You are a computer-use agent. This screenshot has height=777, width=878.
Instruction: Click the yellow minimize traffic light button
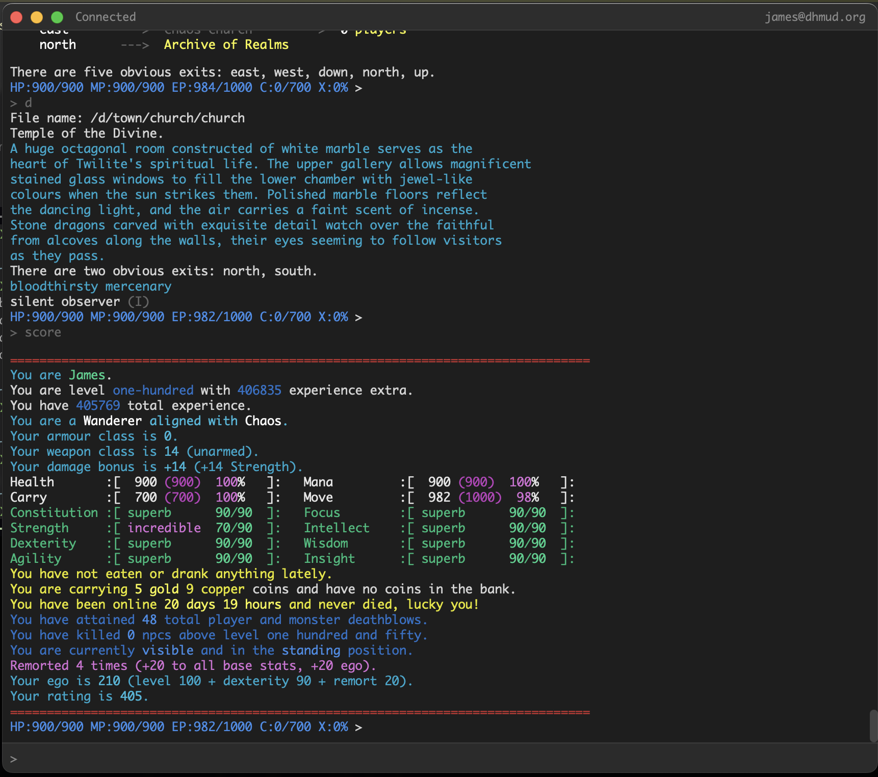tap(37, 17)
